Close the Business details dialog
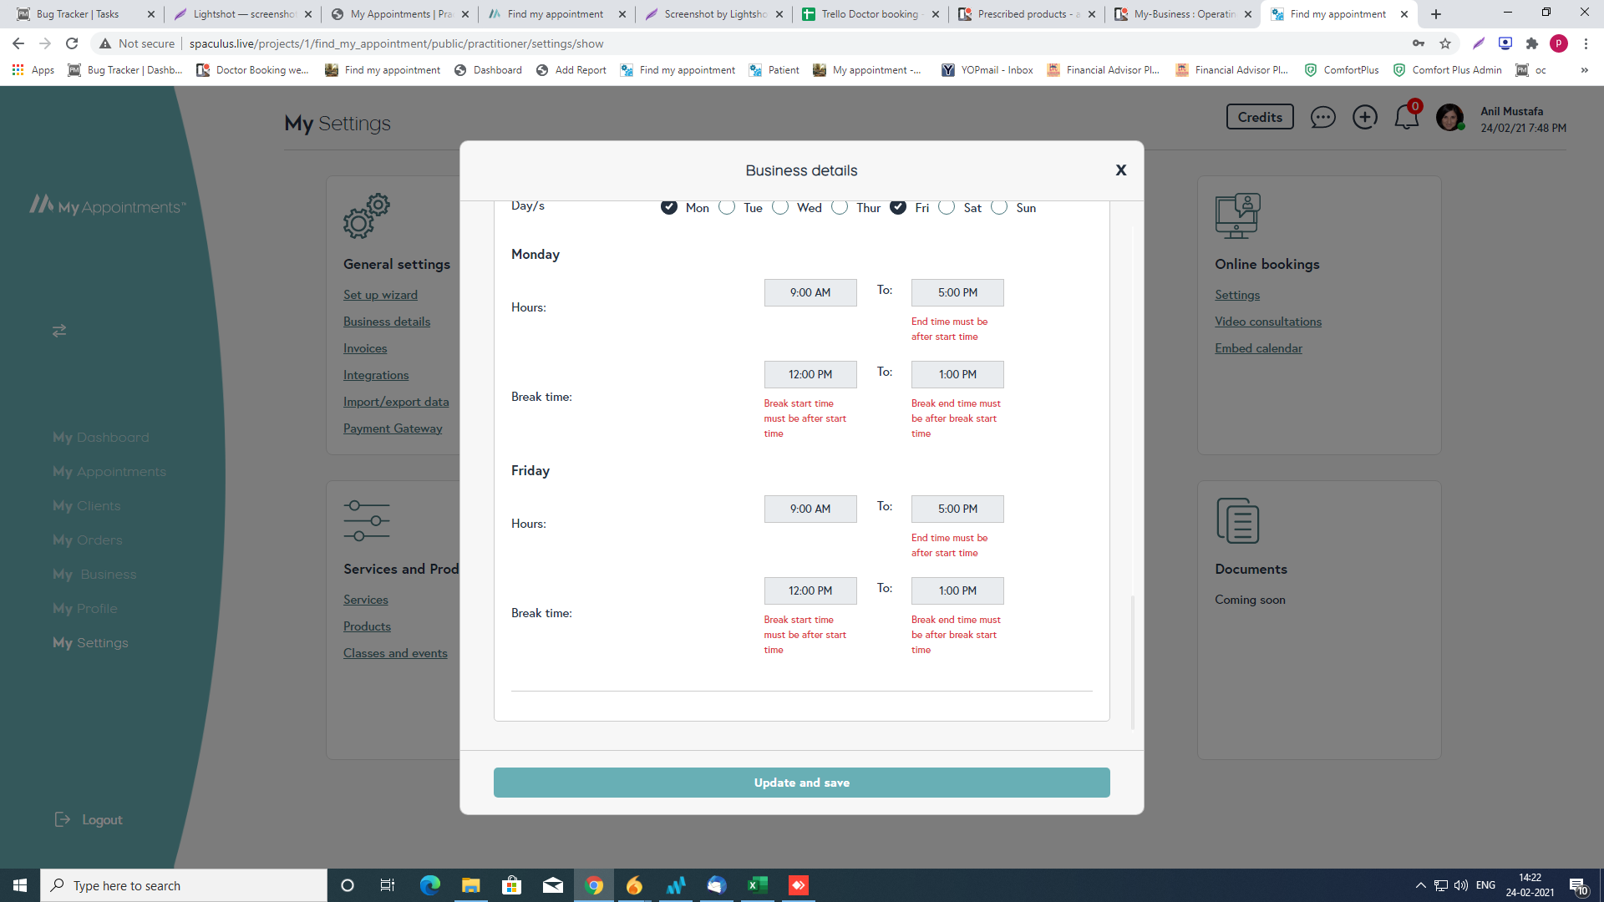 click(1121, 170)
